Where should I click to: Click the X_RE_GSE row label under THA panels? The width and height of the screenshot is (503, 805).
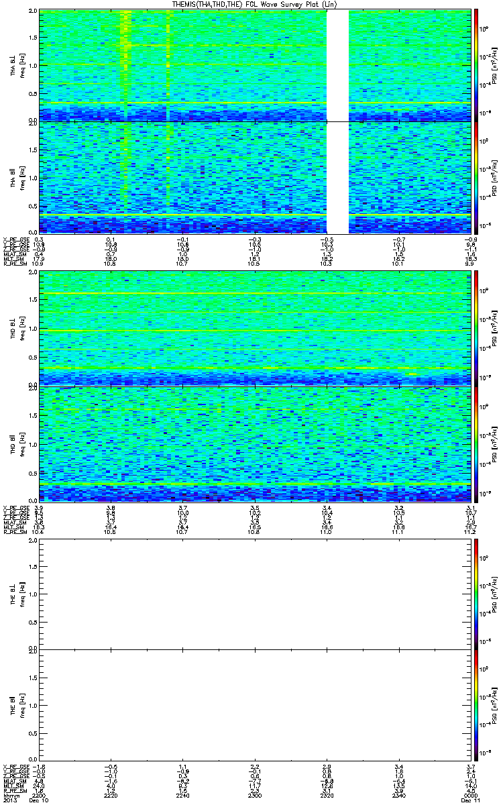click(x=16, y=239)
